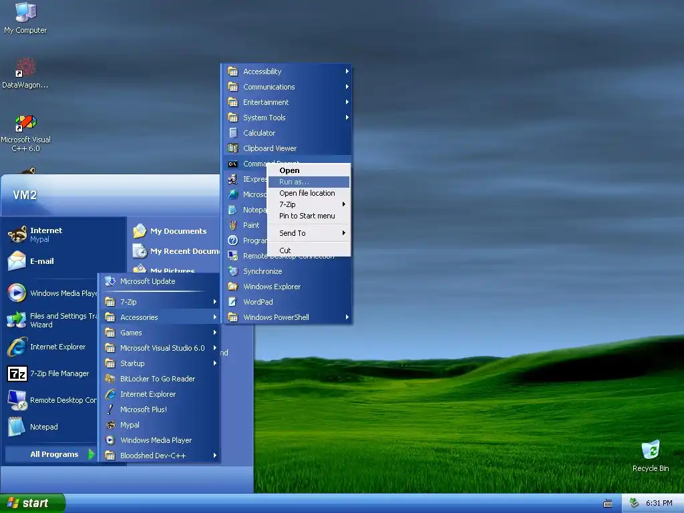Launch Paint from Accessories
Viewport: 684px width, 513px height.
tap(244, 225)
